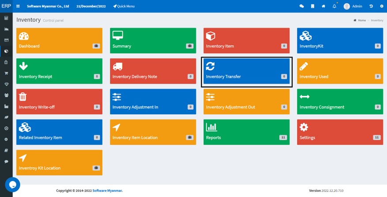Open the calculator icon in sidebar

point(7,18)
